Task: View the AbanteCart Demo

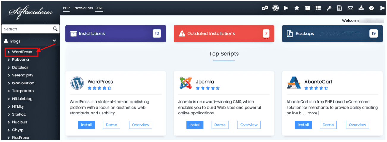Action: (328, 125)
